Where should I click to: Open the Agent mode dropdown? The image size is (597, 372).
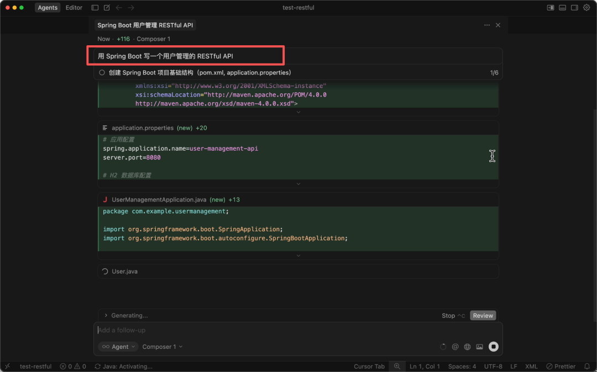[x=118, y=347]
